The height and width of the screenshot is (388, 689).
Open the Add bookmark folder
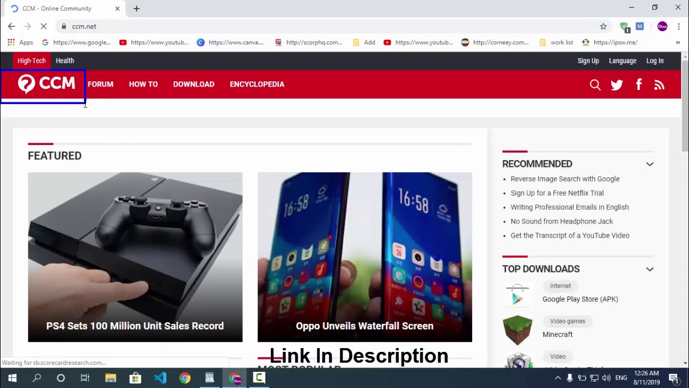pyautogui.click(x=364, y=43)
